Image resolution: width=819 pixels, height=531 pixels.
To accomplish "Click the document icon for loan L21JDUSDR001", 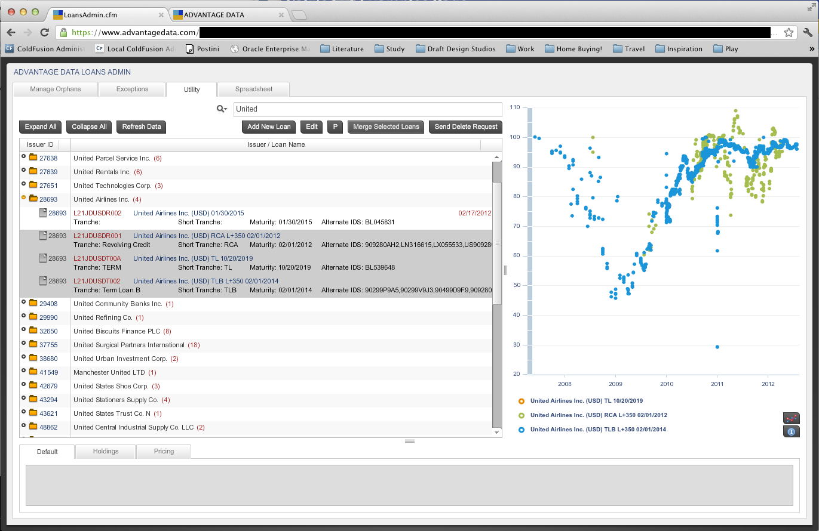I will click(x=42, y=236).
